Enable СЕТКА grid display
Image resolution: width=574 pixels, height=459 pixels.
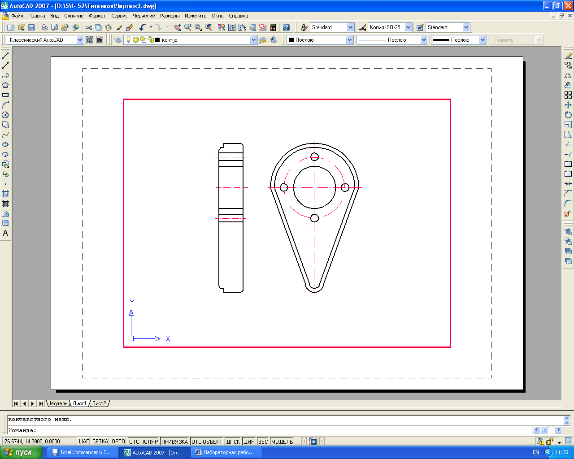tap(100, 442)
